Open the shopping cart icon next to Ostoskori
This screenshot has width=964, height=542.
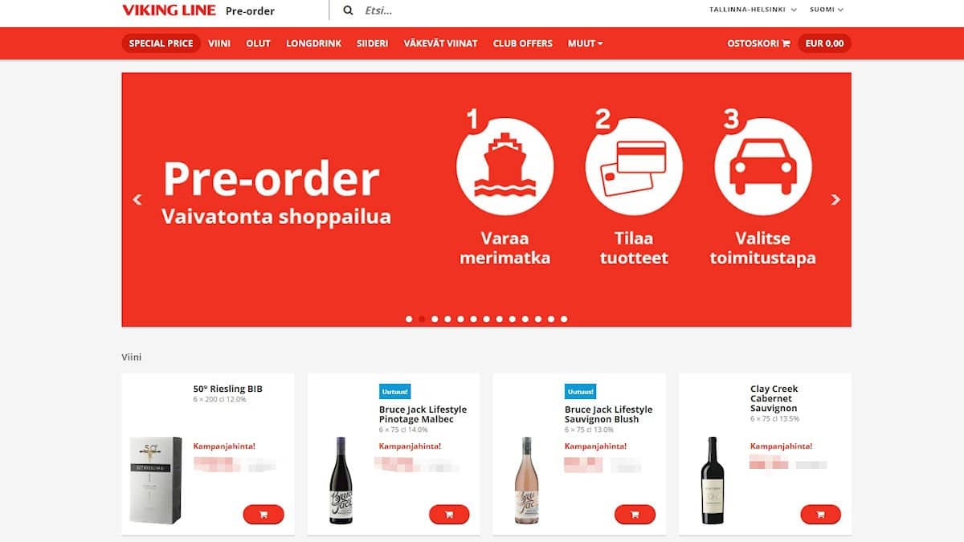pyautogui.click(x=786, y=43)
